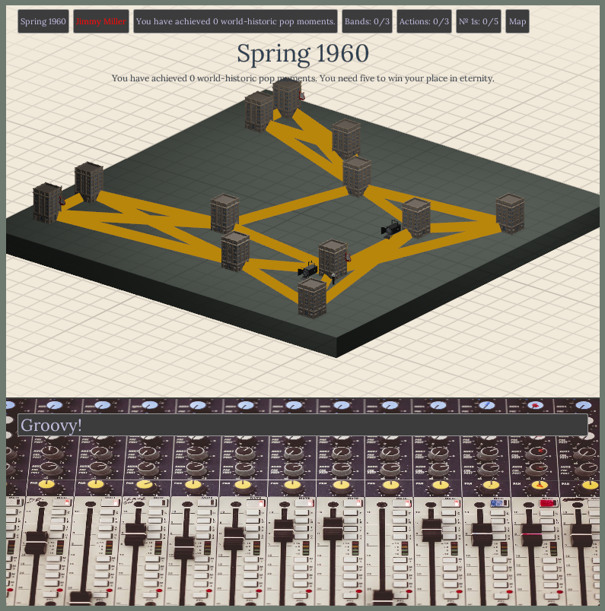Select the building behind the leftmost building
This screenshot has width=605, height=611.
89,182
